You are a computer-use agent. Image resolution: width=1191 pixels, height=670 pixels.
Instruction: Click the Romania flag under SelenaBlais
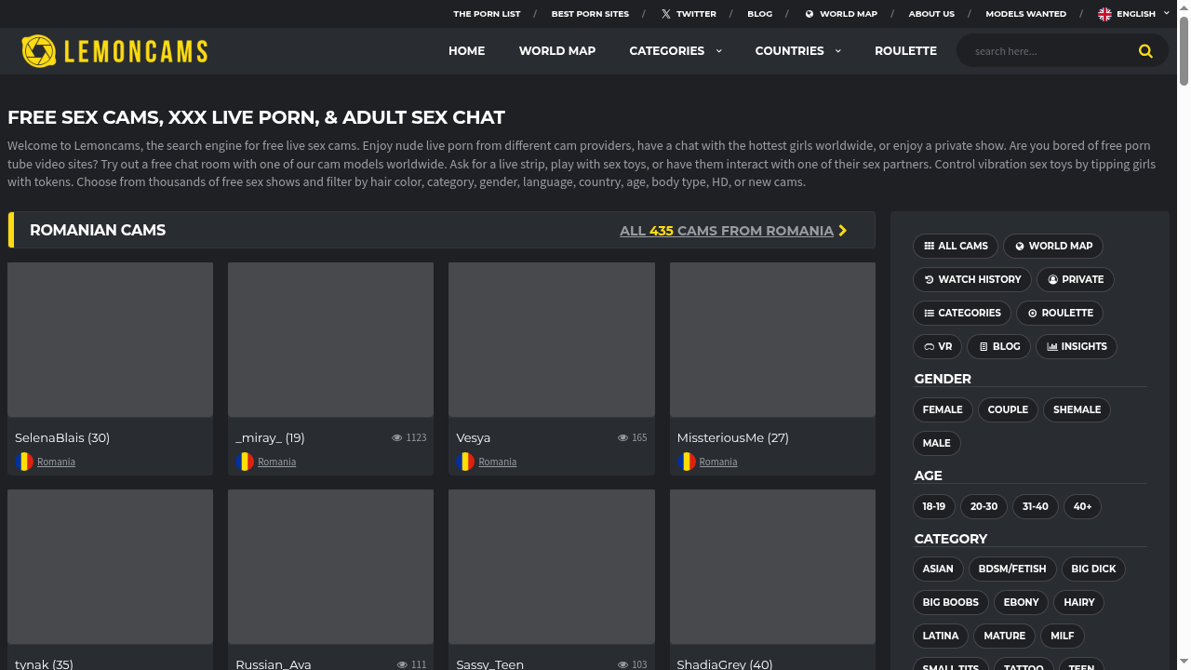(24, 462)
